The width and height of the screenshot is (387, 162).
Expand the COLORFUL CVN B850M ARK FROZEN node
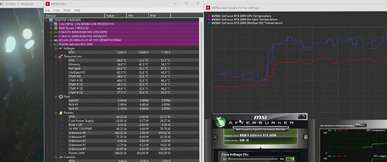51,24
